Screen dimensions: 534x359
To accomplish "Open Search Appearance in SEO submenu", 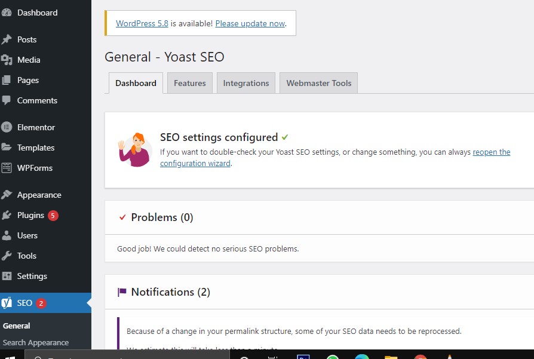I will [36, 343].
